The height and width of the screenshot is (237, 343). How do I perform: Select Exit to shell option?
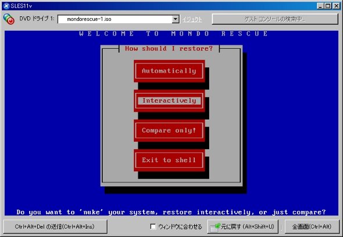coord(169,160)
